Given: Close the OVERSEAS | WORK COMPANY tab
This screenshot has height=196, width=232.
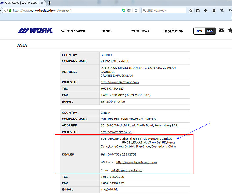Looking at the screenshot, I should coord(42,3).
